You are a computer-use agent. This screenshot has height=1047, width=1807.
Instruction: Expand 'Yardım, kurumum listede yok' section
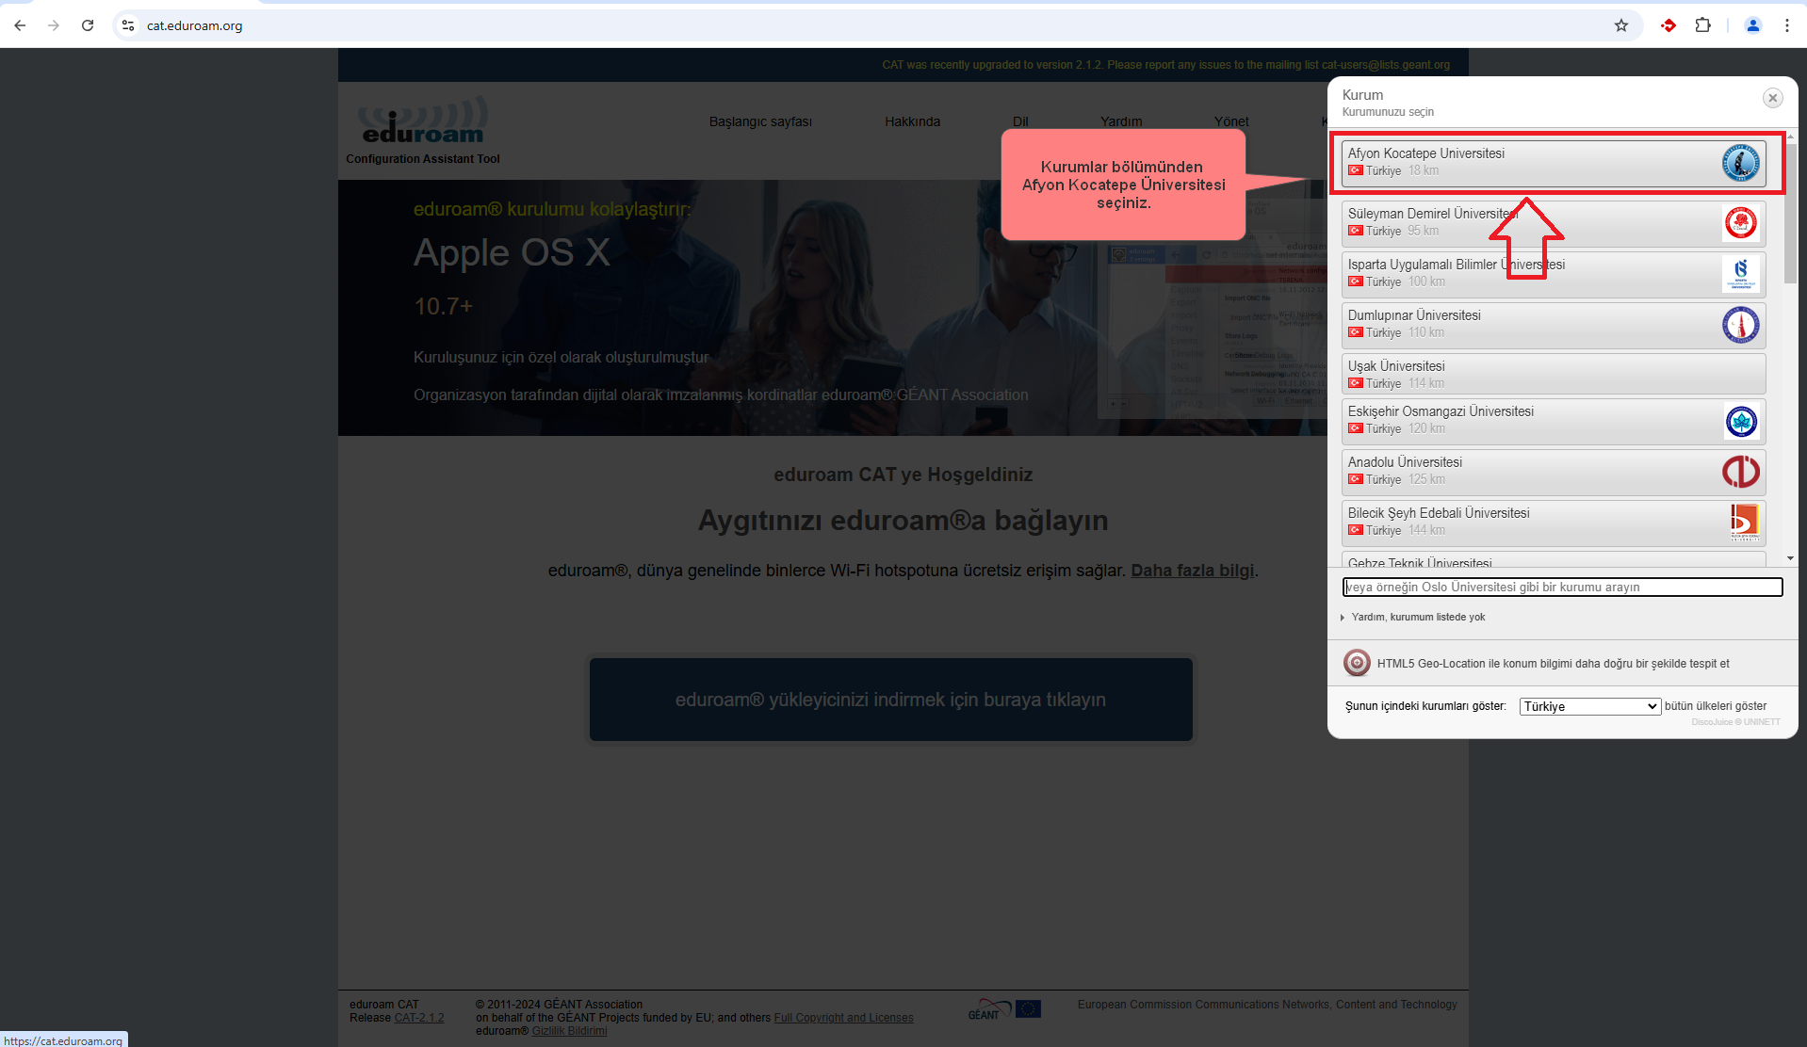(x=1417, y=617)
